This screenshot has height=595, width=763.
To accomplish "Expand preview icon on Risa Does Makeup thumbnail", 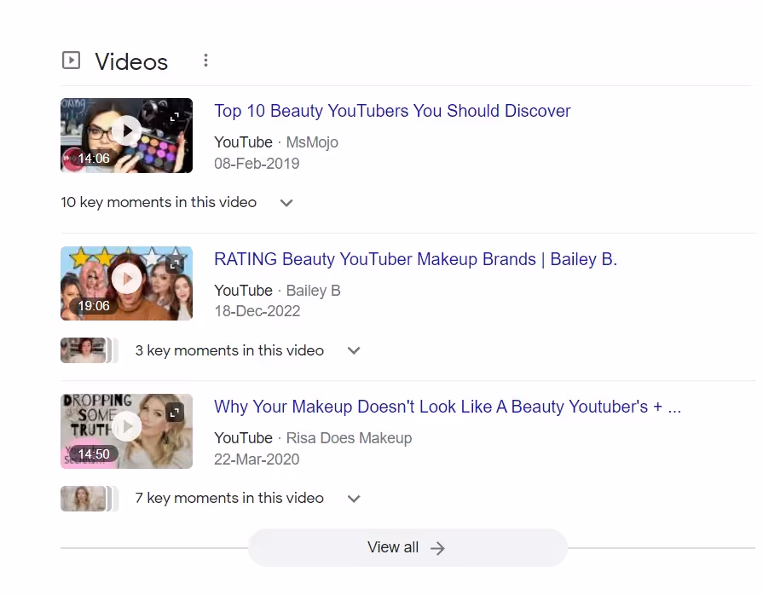I will (x=175, y=413).
